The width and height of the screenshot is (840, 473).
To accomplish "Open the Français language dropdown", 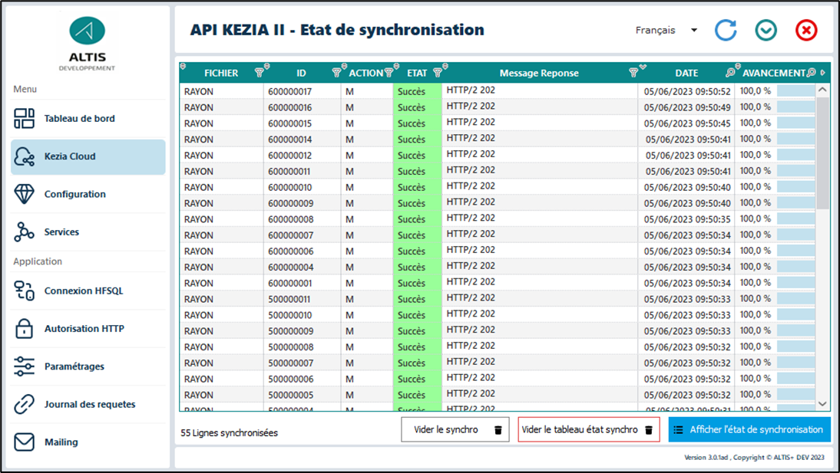I will pyautogui.click(x=666, y=31).
